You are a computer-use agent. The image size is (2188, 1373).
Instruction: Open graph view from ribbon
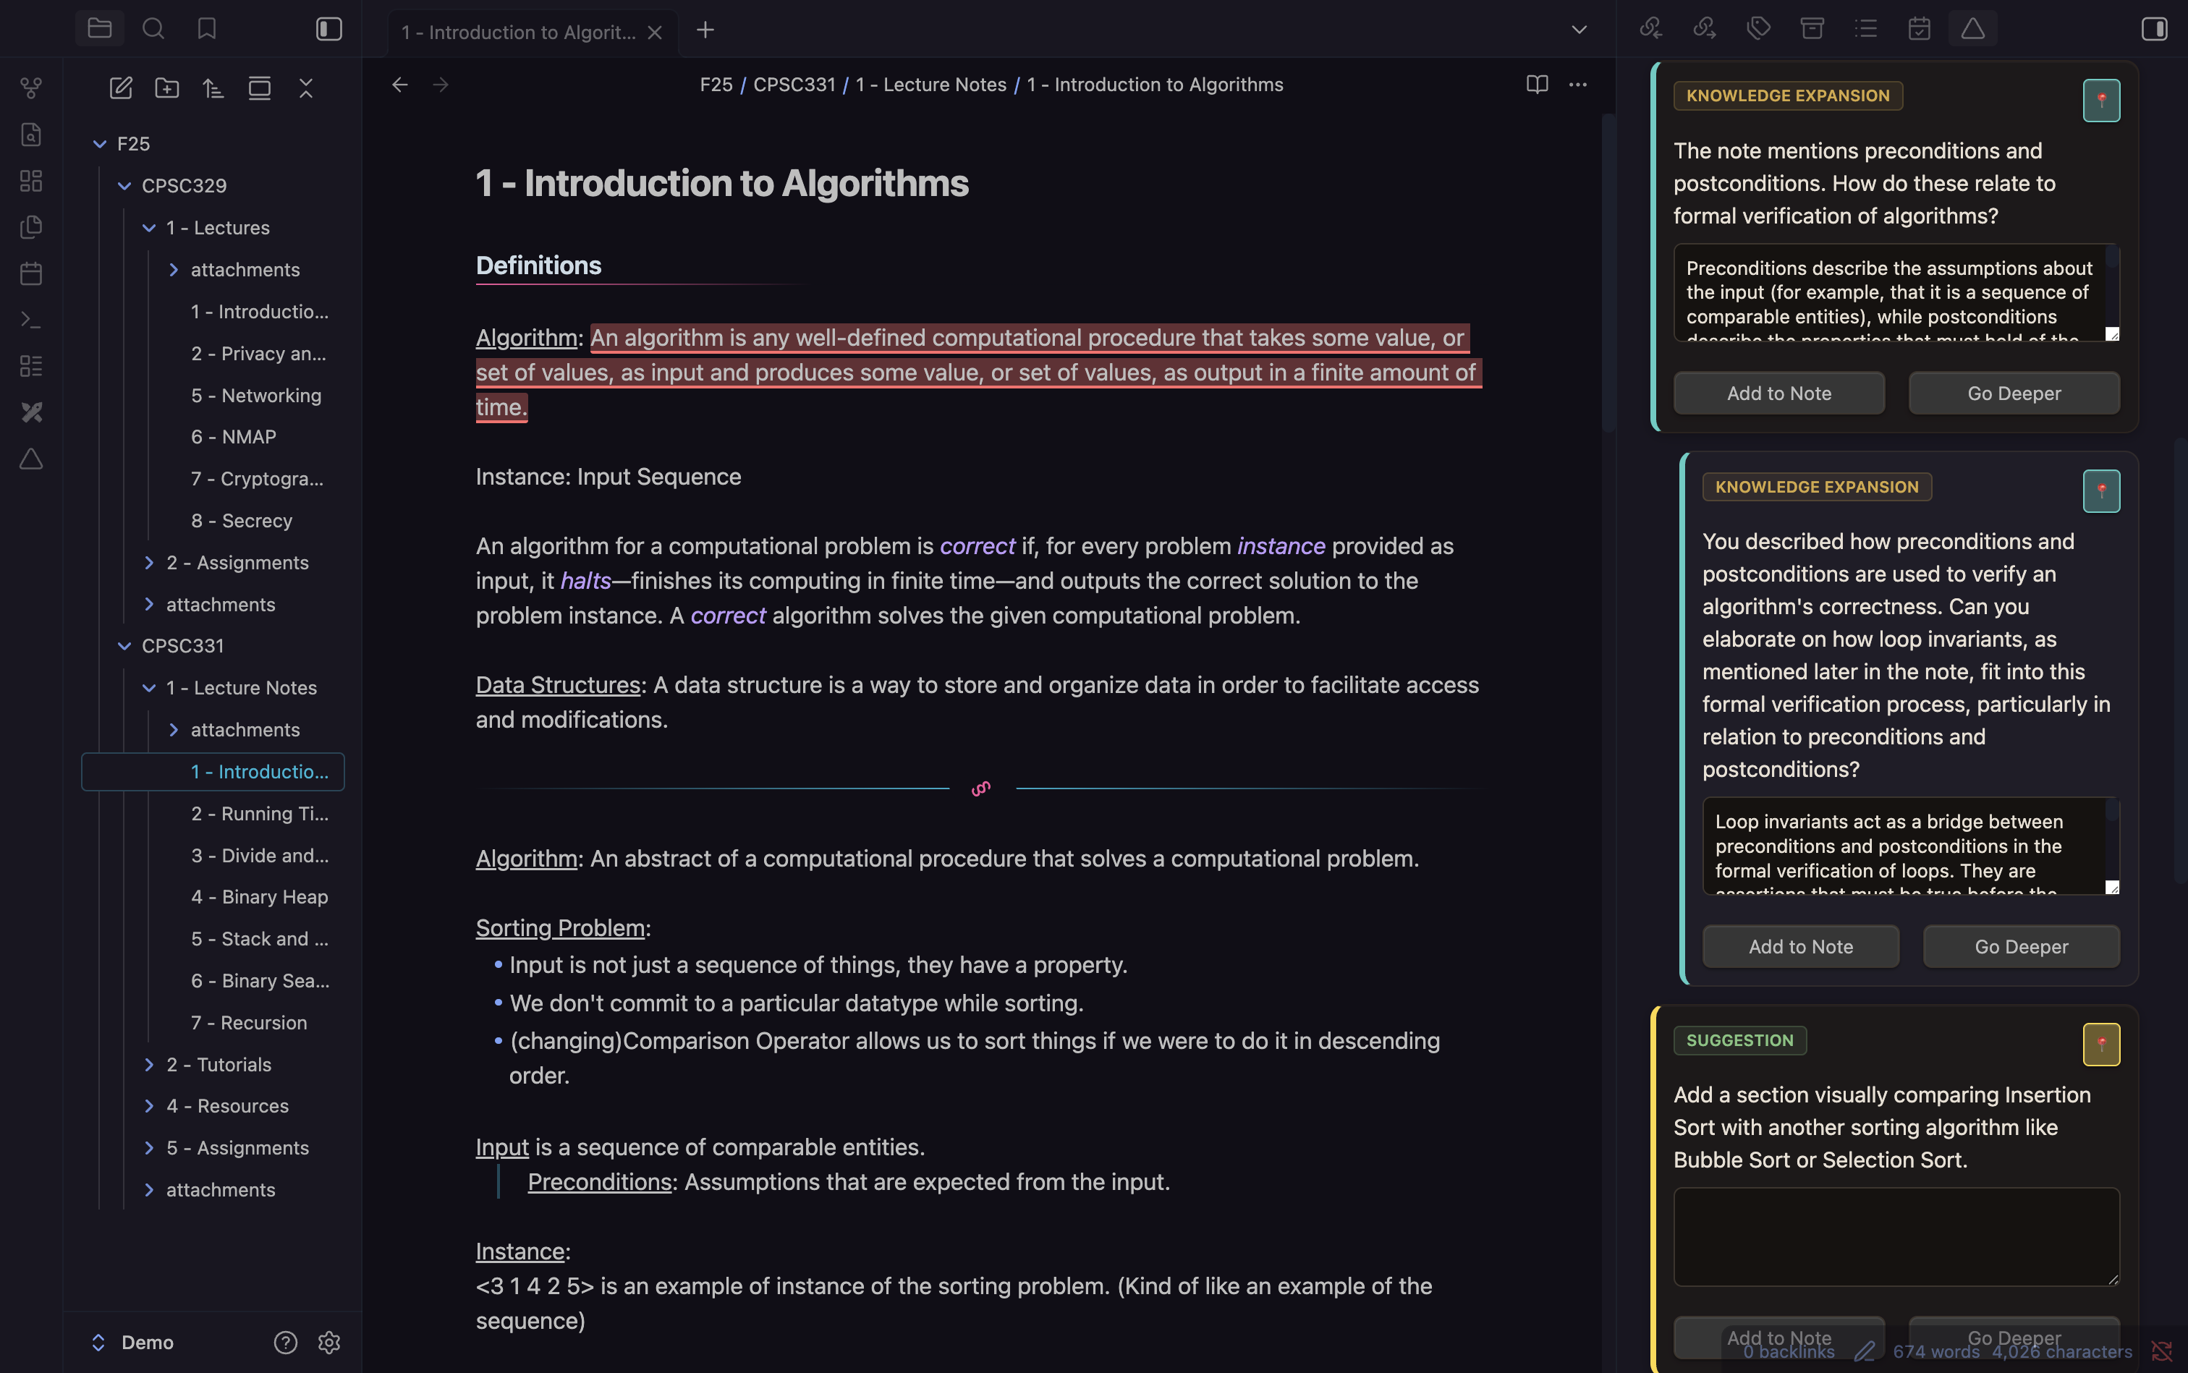(x=31, y=88)
